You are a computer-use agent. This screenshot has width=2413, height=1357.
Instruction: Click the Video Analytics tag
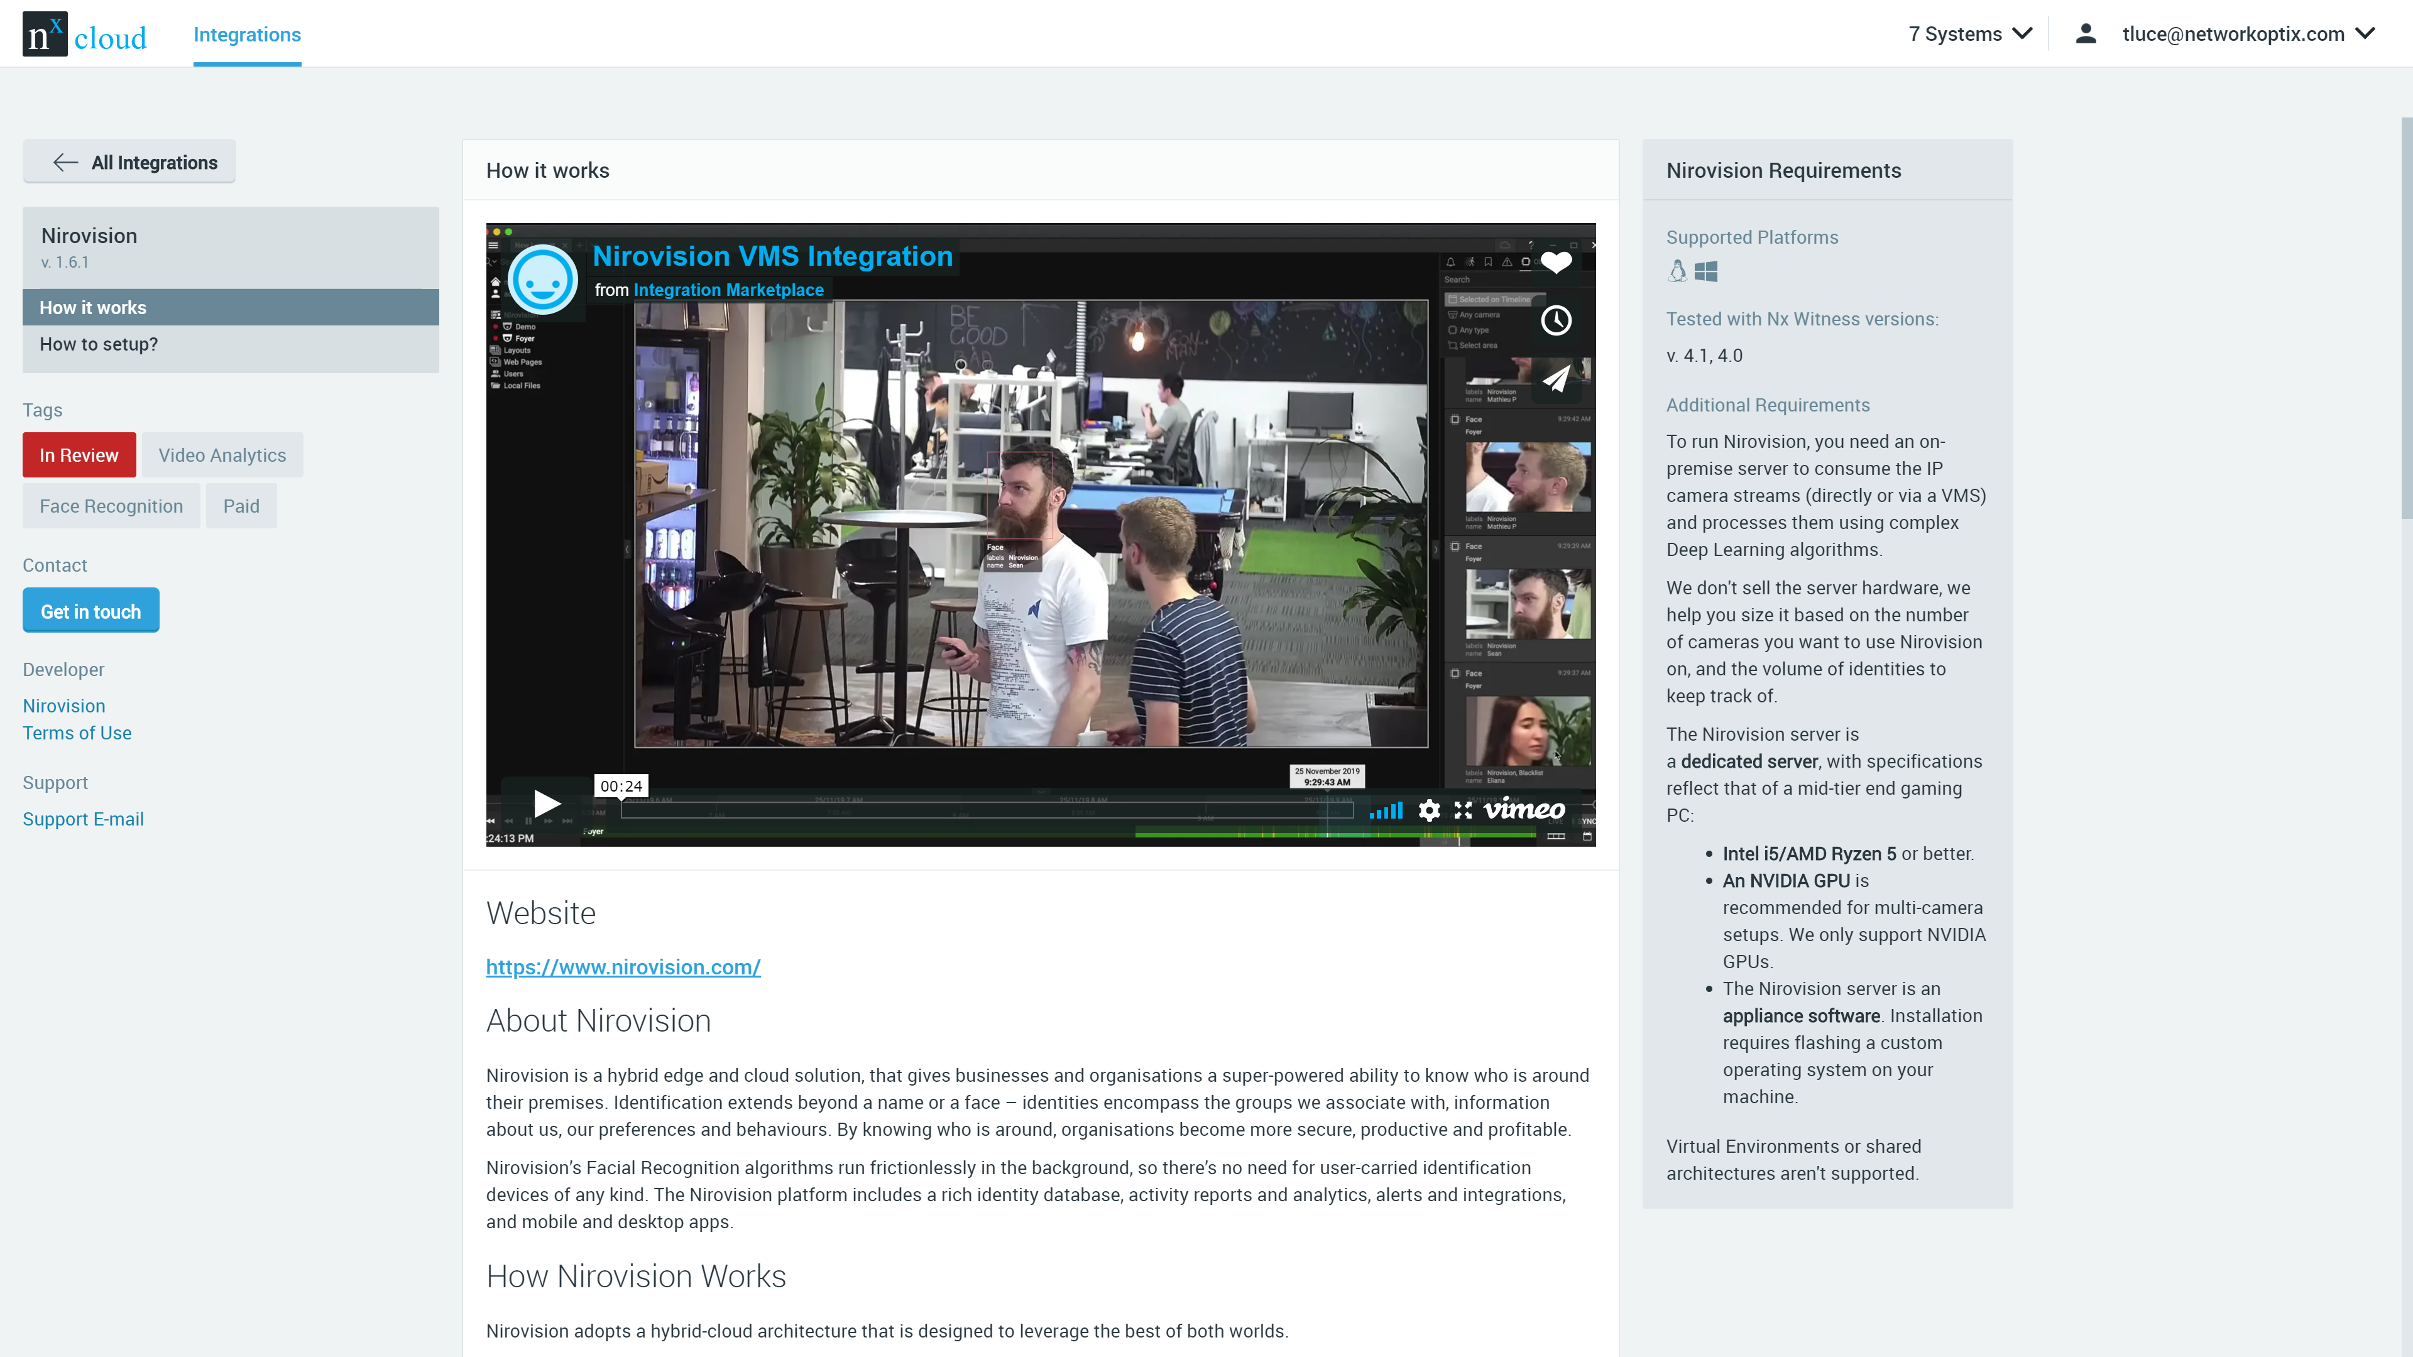pyautogui.click(x=222, y=455)
